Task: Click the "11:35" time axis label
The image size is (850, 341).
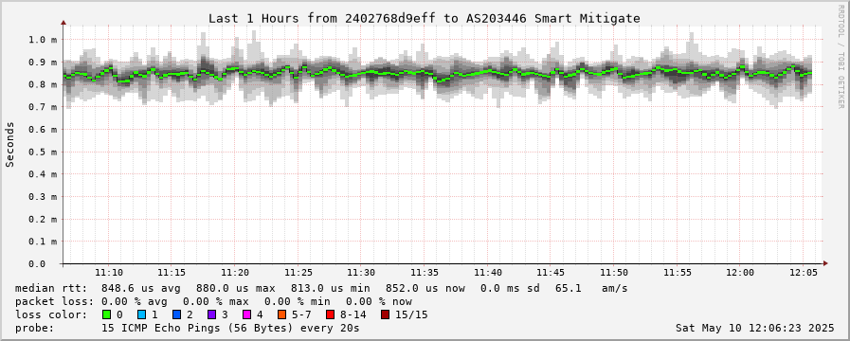Action: (x=425, y=273)
